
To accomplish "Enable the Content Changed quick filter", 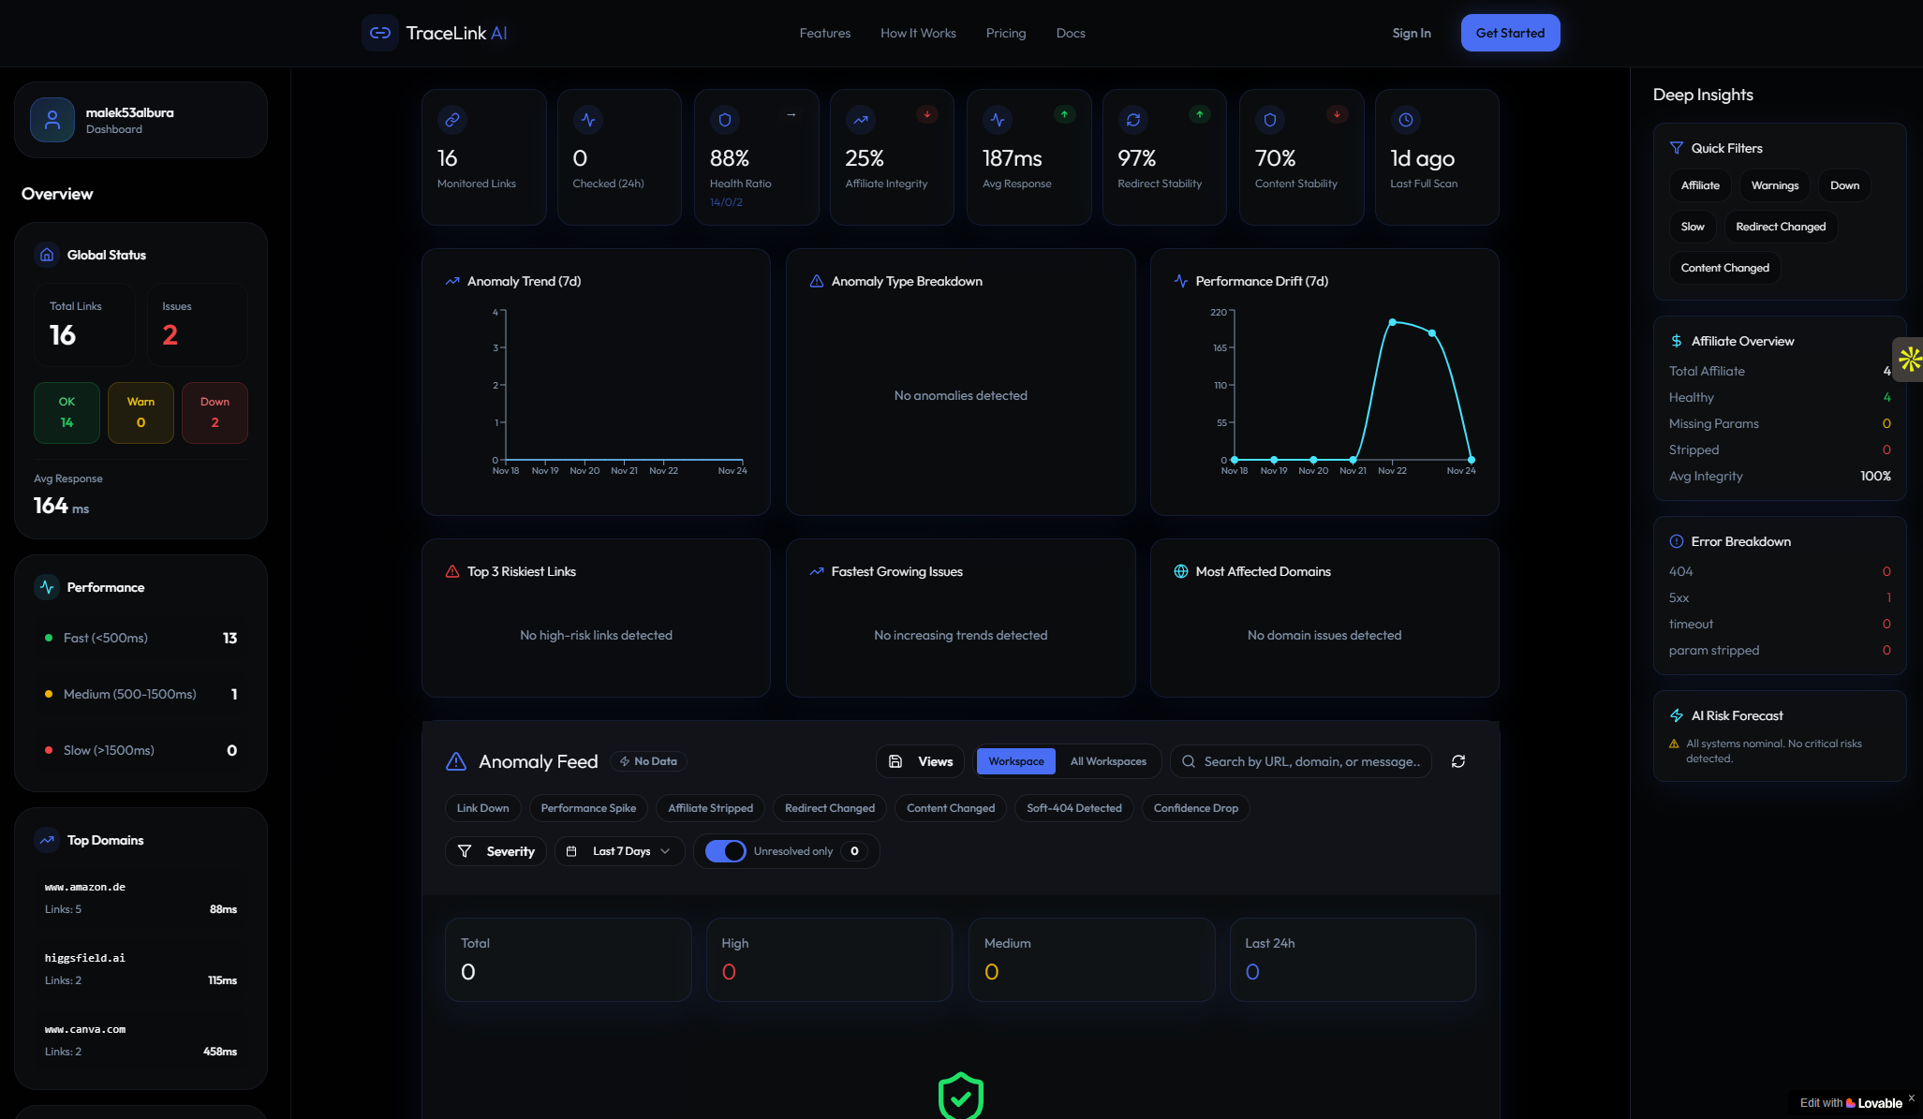I will pos(1723,268).
